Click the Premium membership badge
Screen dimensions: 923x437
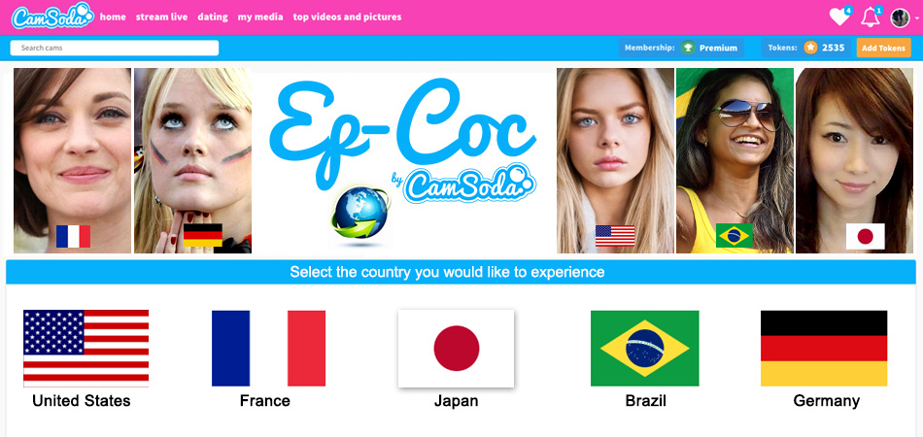tap(710, 48)
